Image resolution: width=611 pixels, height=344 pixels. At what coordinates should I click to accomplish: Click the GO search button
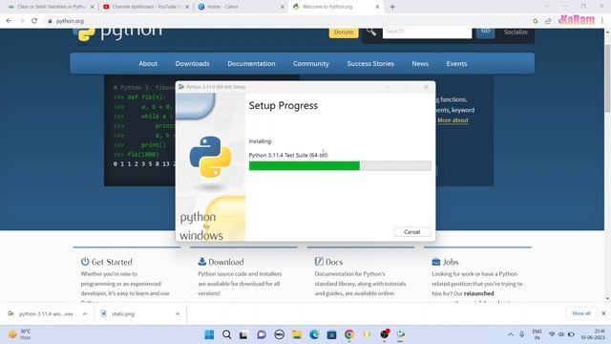point(485,32)
